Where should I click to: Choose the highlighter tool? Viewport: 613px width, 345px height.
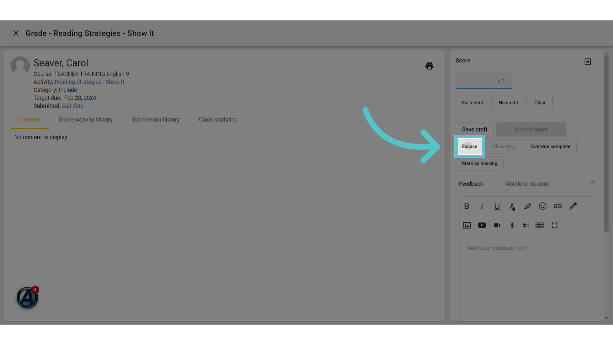[x=527, y=206]
